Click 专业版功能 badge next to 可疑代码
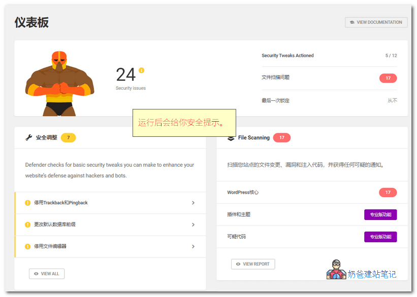This screenshot has height=297, width=417. coord(380,237)
